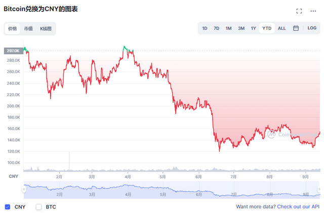Select the 7D time range
Viewport: 324px width, 213px height.
pyautogui.click(x=216, y=28)
